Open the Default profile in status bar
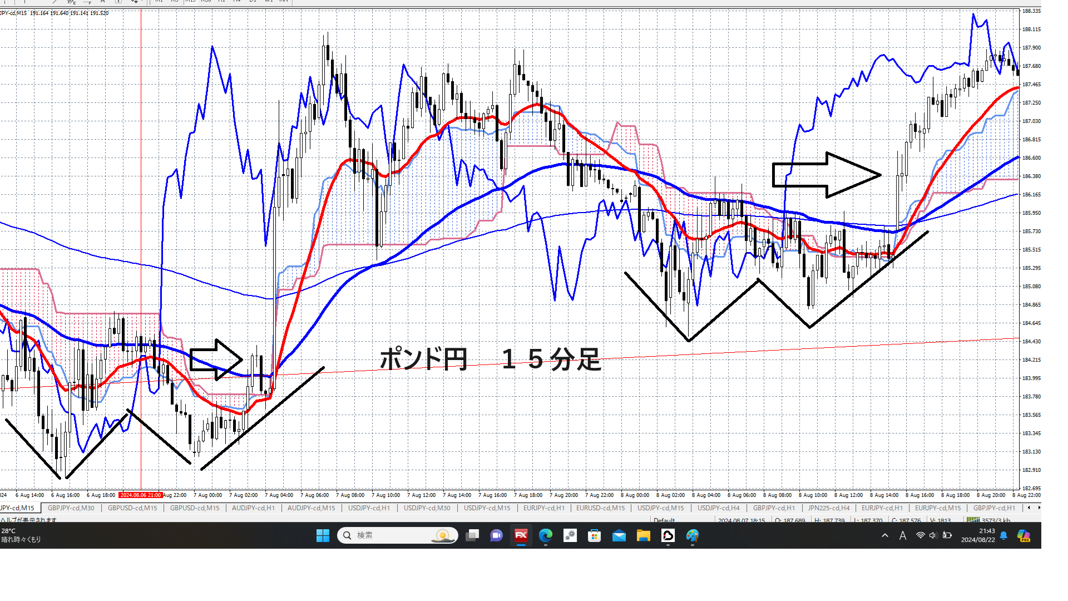This screenshot has height=601, width=1068. click(x=664, y=520)
